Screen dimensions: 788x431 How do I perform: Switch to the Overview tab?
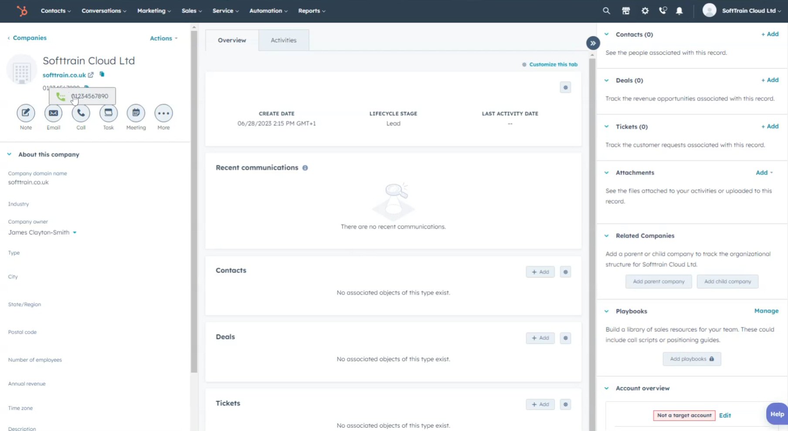pos(232,40)
